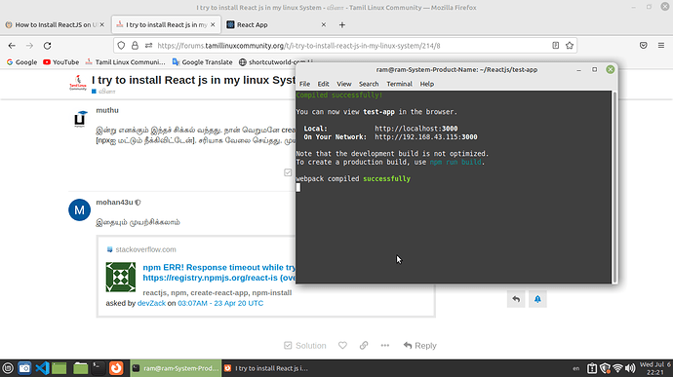Reload the current forum page

(47, 46)
